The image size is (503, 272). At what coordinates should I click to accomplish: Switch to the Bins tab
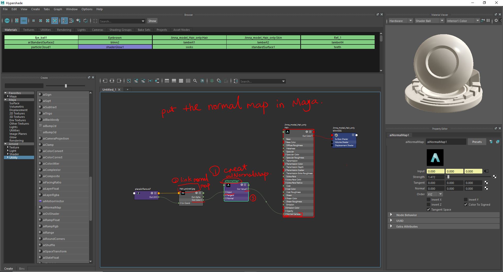click(x=22, y=269)
